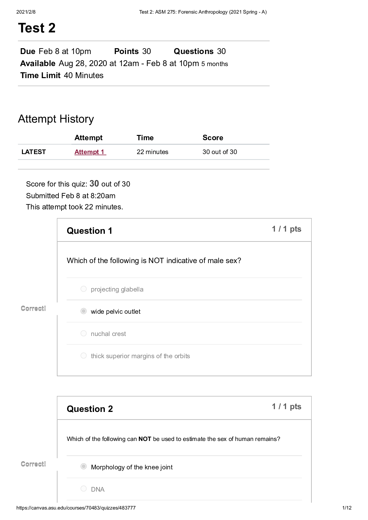Select the 'wide pelvic outlet' radio option
The image size is (368, 520).
[x=83, y=311]
